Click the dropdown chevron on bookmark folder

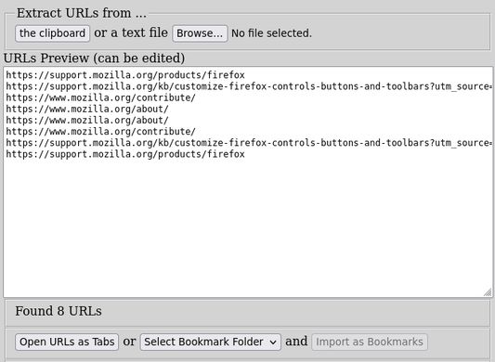point(273,343)
